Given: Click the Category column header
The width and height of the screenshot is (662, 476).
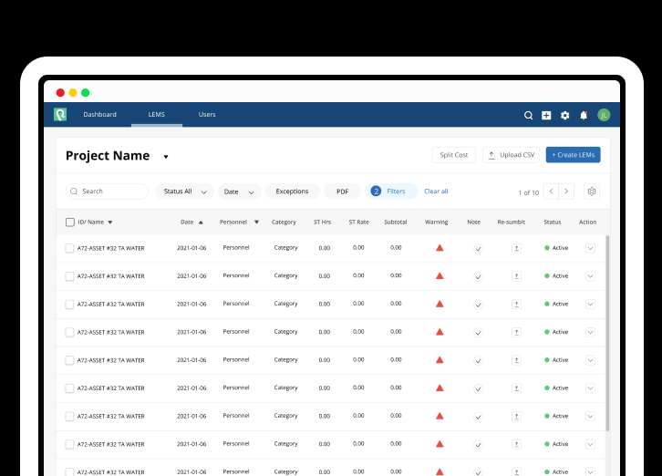Looking at the screenshot, I should tap(284, 222).
